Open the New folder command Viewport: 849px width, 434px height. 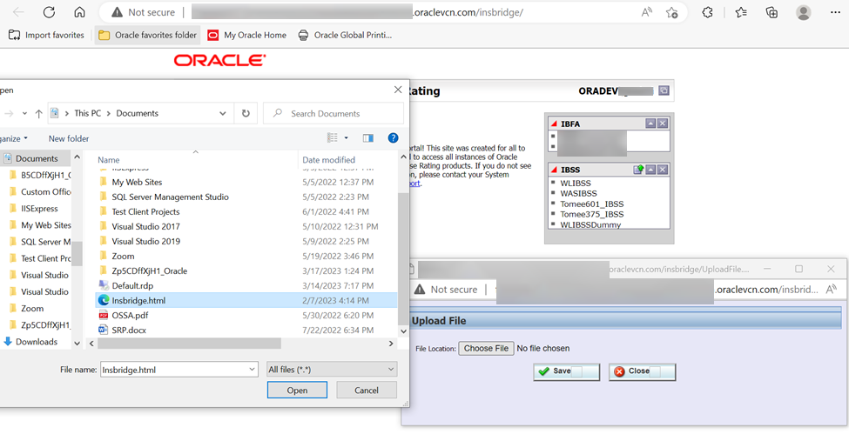(x=69, y=138)
